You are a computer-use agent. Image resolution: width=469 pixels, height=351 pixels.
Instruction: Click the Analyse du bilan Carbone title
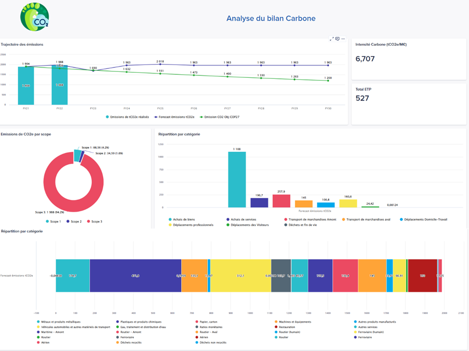pos(271,19)
